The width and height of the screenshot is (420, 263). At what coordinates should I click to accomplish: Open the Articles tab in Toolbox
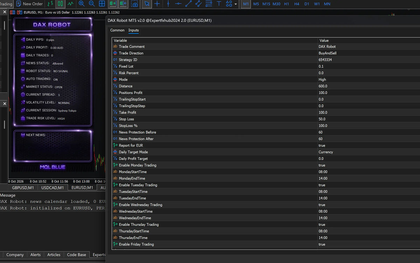(x=54, y=255)
